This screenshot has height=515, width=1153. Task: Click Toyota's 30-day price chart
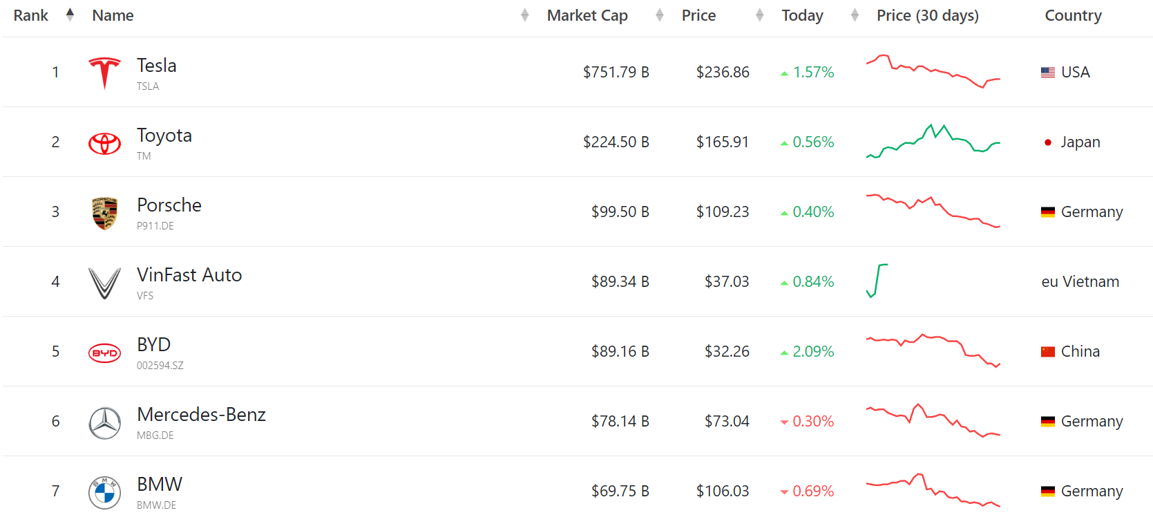[x=933, y=142]
